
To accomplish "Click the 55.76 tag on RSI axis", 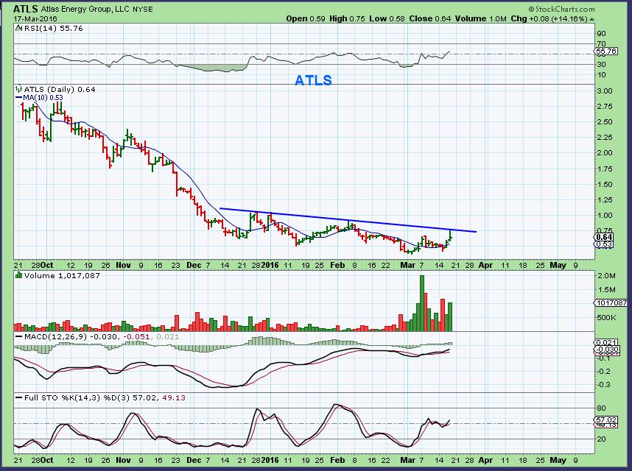I will click(605, 51).
